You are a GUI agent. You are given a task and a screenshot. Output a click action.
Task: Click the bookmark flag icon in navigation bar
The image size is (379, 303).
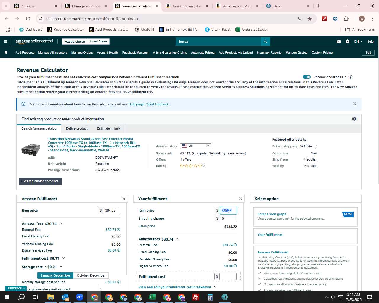6,53
